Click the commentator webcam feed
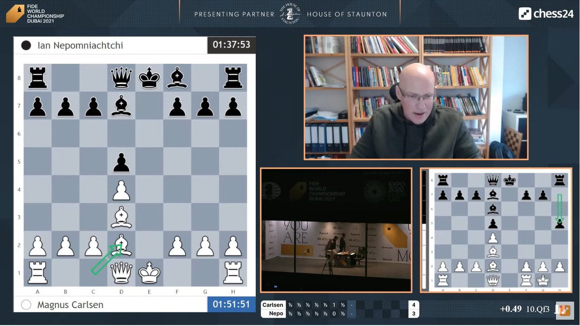This screenshot has height=326, width=580. click(416, 97)
